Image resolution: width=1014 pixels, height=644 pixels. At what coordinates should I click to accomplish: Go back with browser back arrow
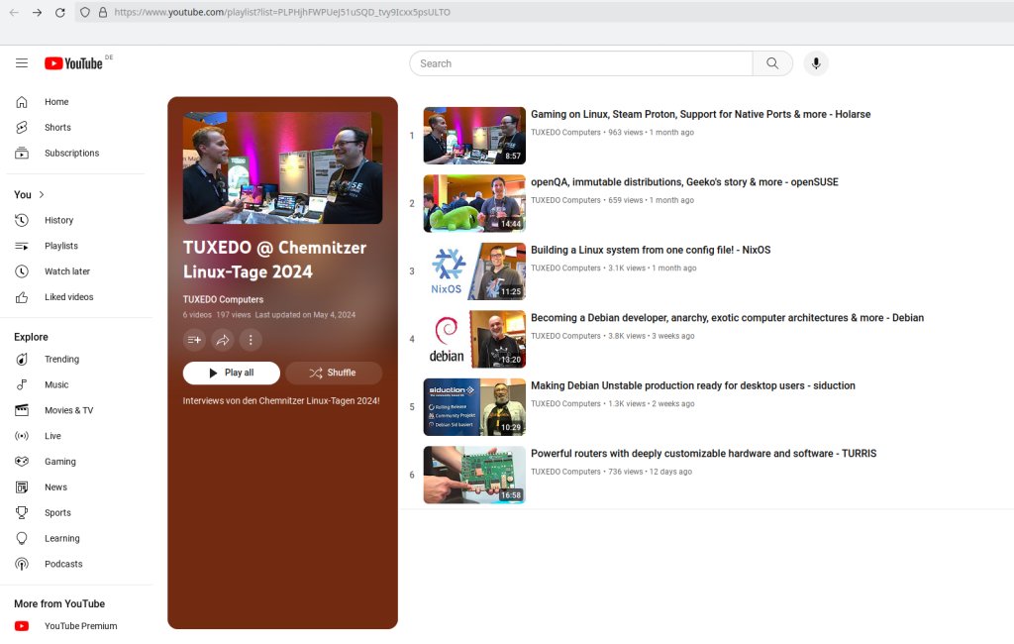[x=14, y=12]
